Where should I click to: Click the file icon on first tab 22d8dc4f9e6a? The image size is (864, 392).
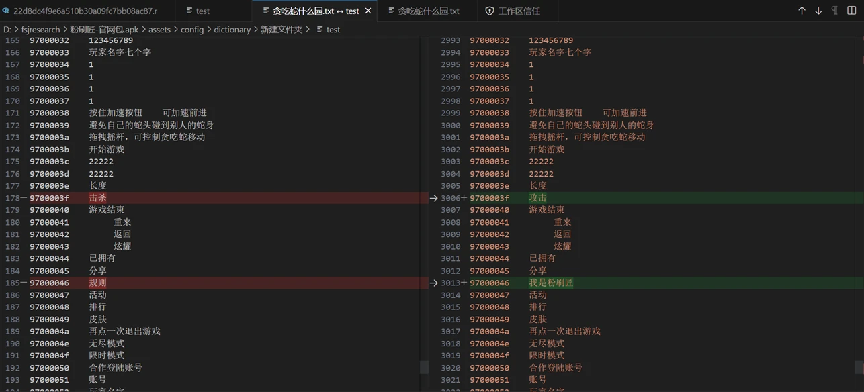(6, 11)
